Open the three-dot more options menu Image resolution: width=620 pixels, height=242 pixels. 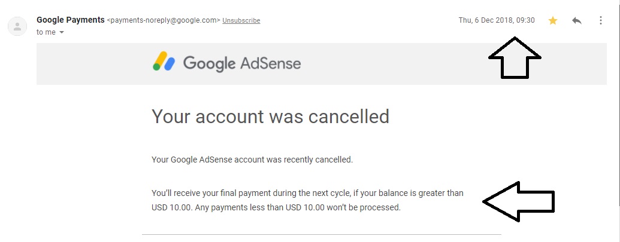point(600,20)
